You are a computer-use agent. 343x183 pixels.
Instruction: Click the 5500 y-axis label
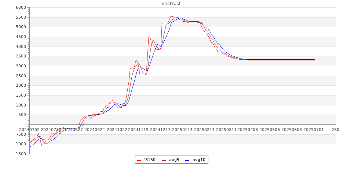21,17
